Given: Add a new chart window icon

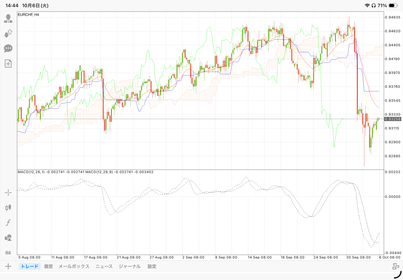Looking at the screenshot, I should coord(8,63).
